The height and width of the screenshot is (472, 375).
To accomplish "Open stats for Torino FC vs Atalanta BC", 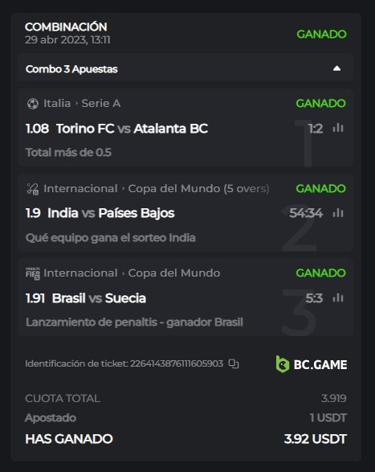I will tap(338, 128).
